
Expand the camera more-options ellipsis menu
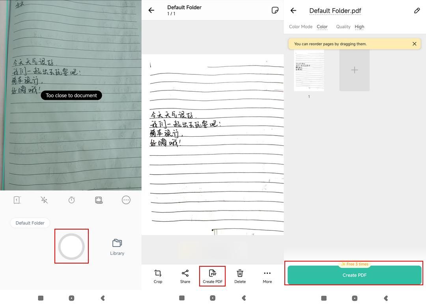126,200
